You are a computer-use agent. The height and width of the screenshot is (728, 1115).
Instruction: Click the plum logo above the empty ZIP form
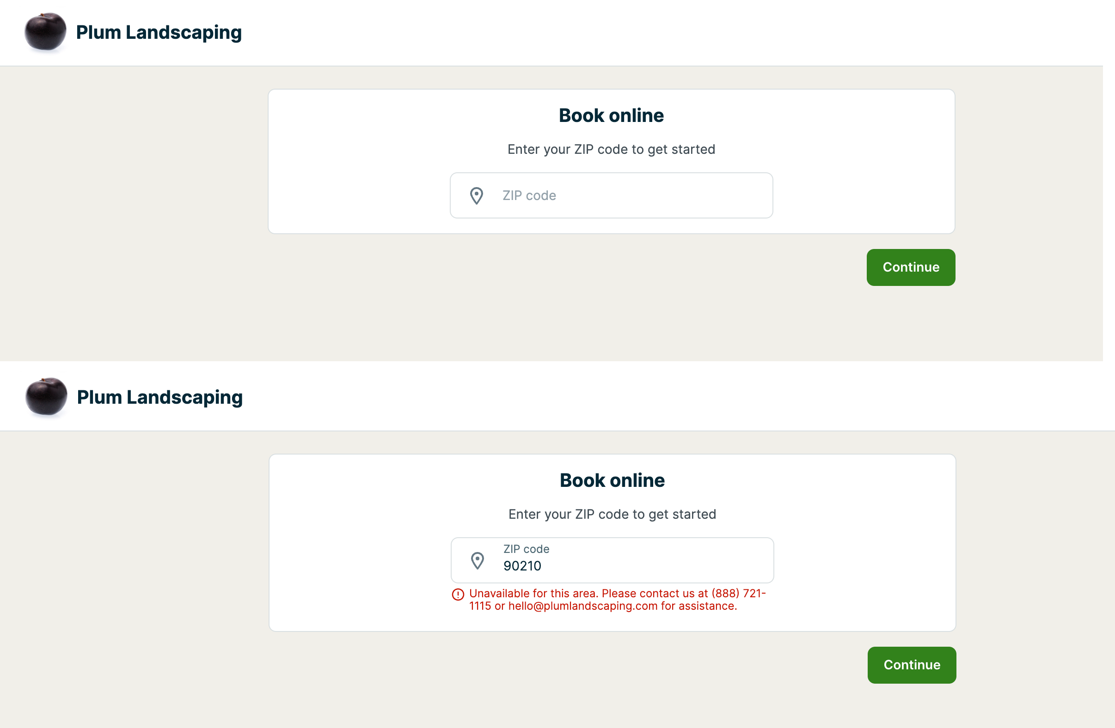[45, 32]
